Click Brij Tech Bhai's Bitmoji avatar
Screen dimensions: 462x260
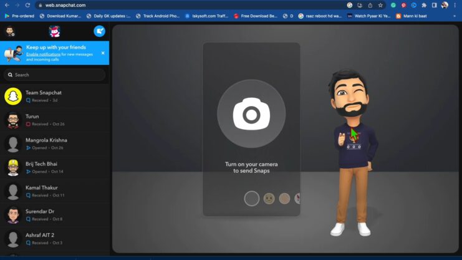click(13, 168)
